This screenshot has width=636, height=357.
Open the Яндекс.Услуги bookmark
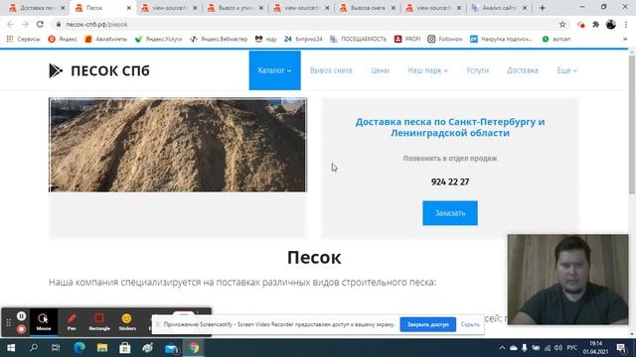159,39
